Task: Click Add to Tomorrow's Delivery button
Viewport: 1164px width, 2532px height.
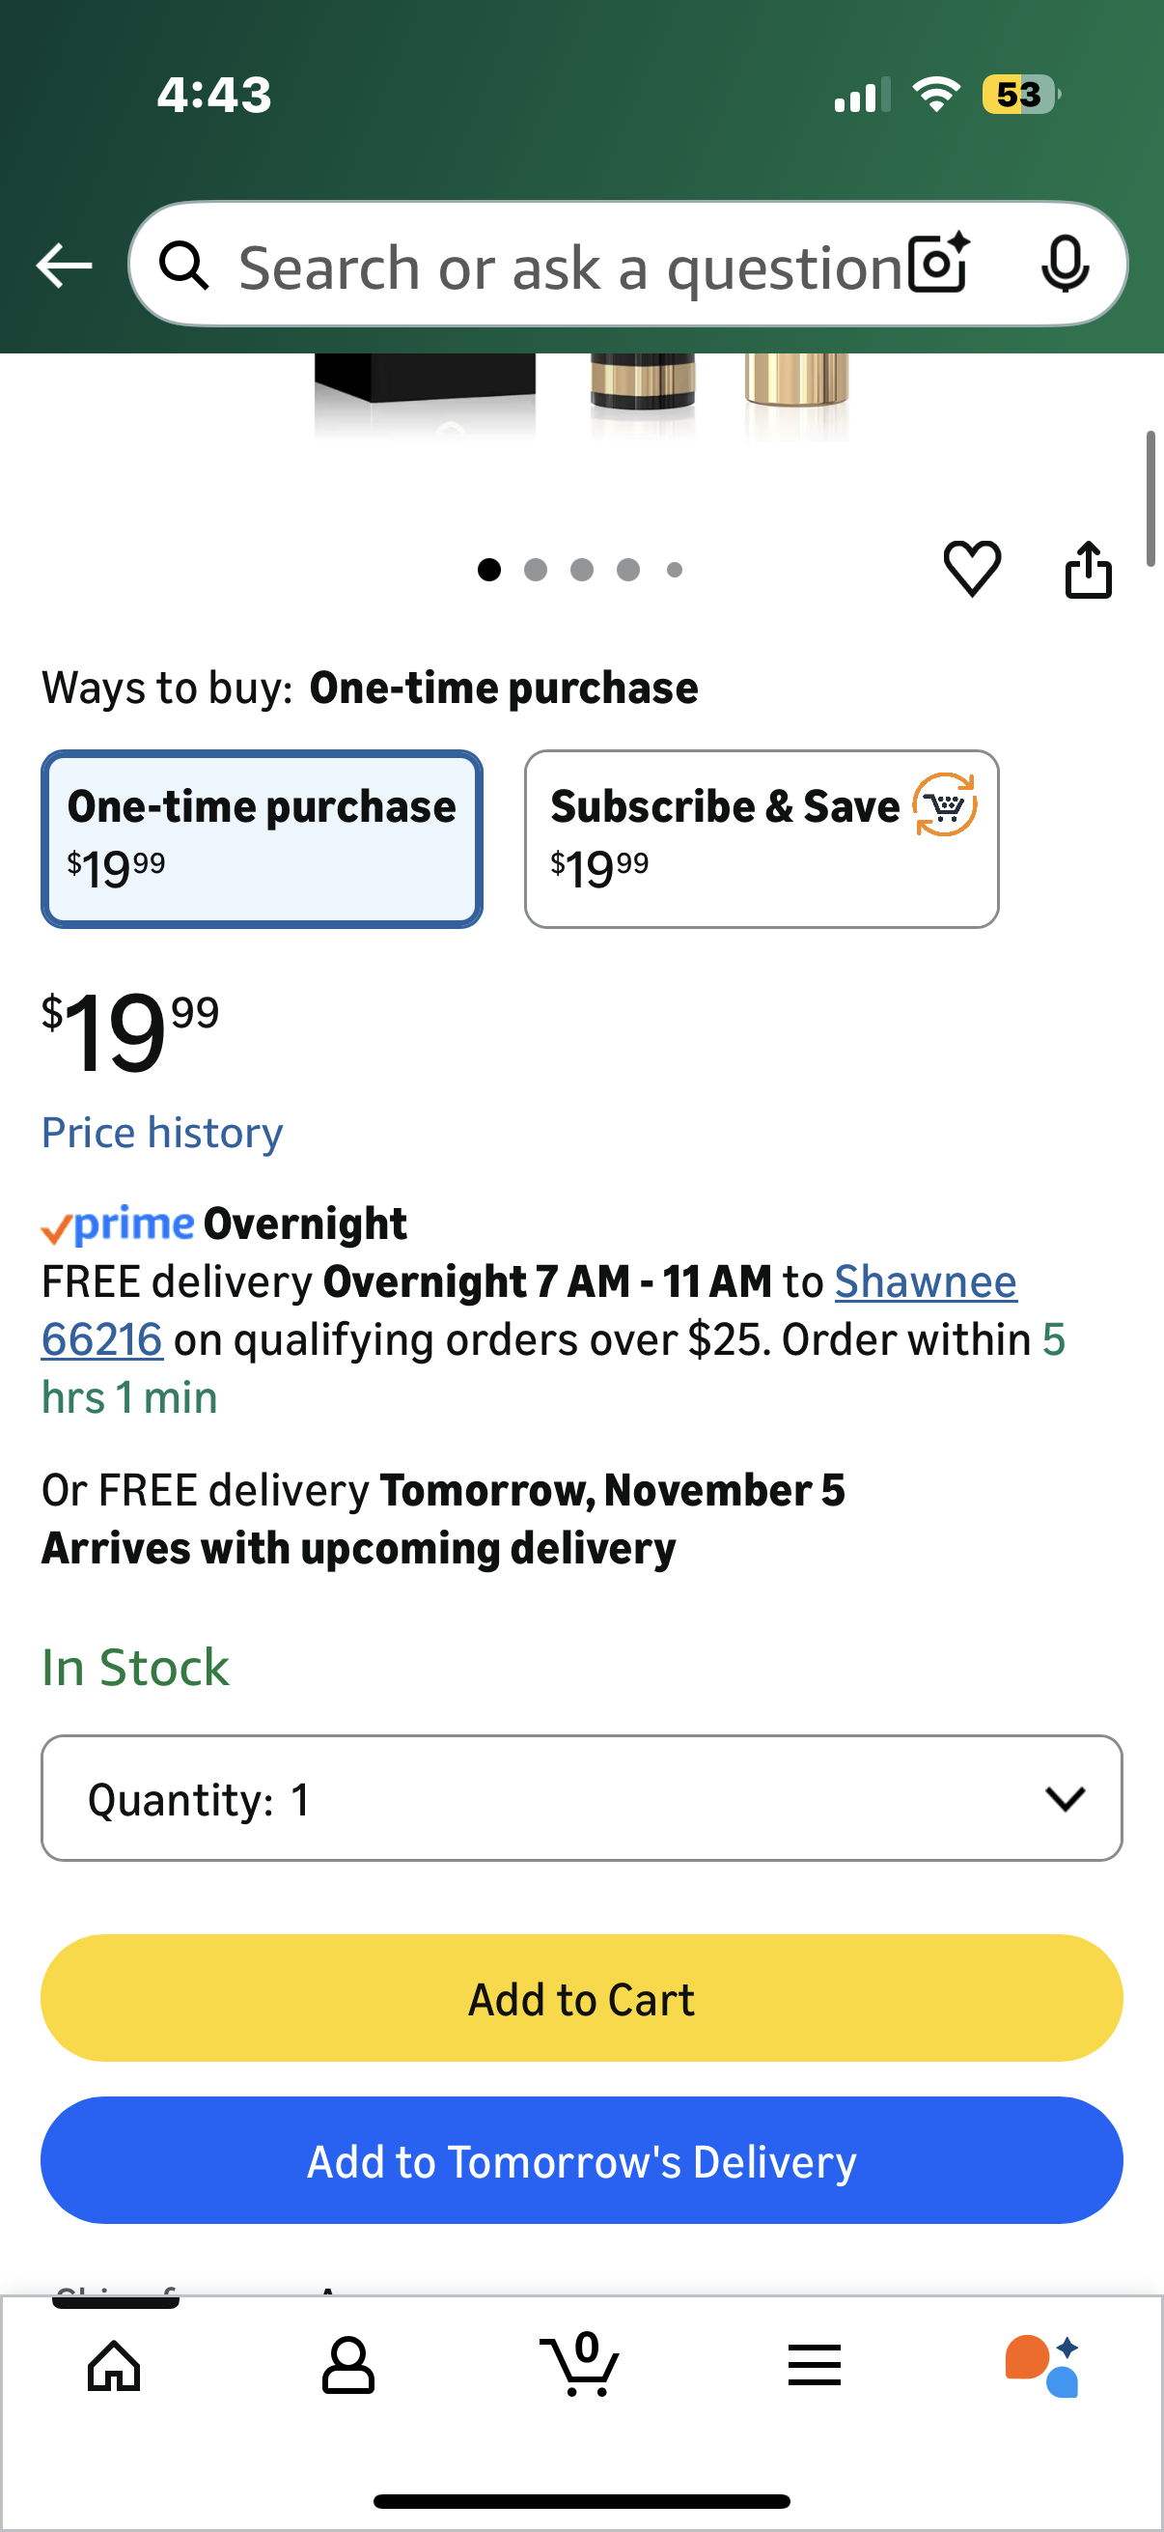Action: [581, 2160]
